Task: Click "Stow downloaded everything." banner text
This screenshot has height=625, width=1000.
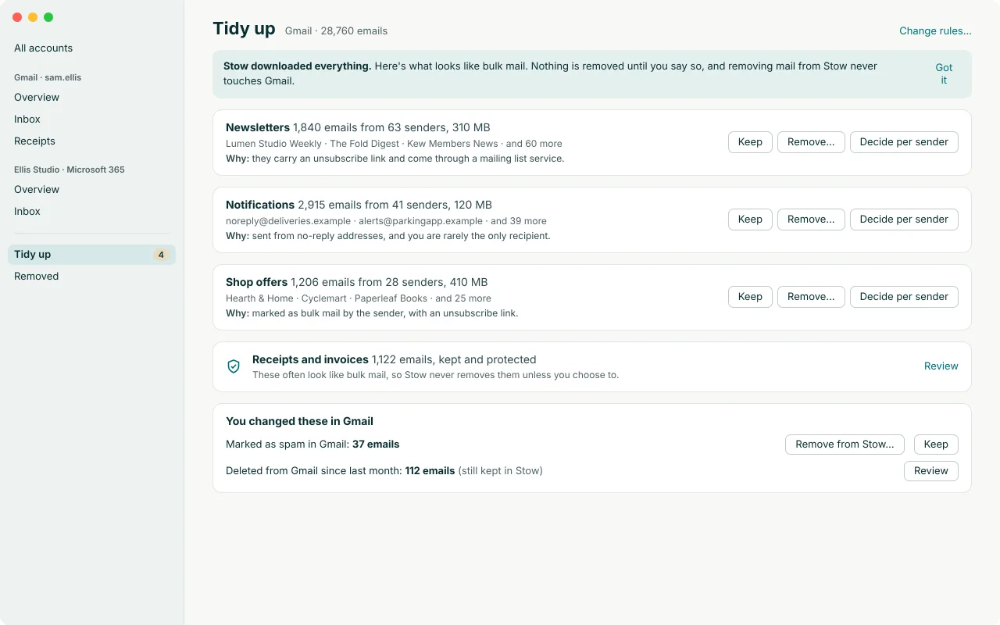Action: (298, 66)
